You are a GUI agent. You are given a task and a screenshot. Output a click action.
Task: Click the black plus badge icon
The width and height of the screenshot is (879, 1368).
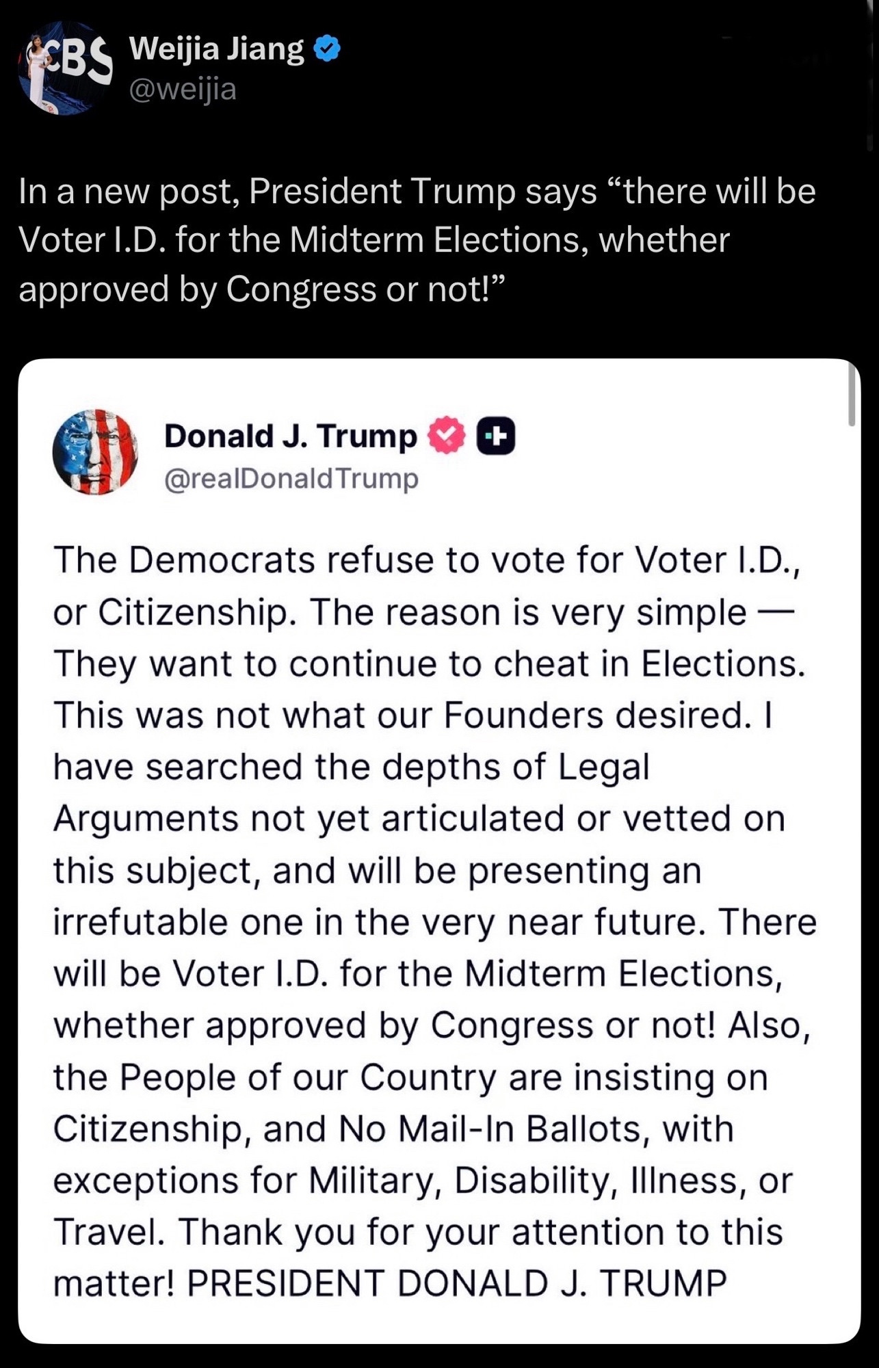point(496,436)
